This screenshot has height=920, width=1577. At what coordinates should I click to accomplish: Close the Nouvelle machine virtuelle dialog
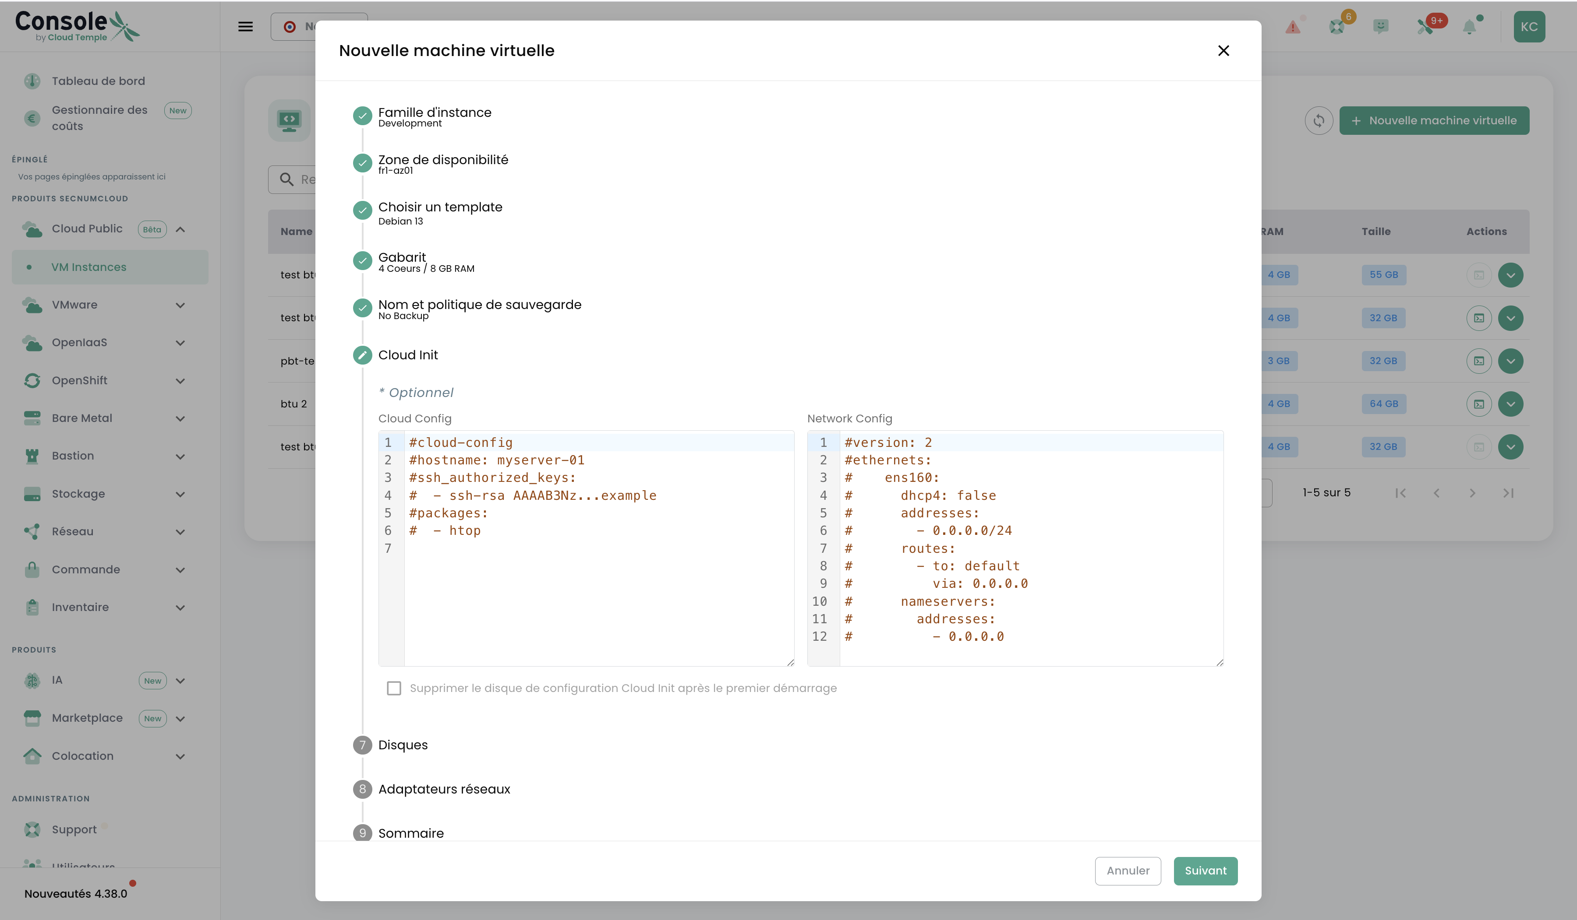pos(1223,51)
